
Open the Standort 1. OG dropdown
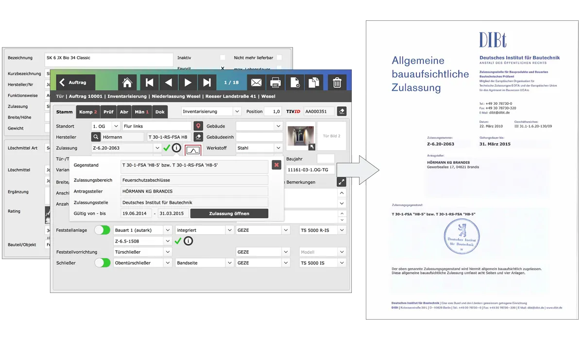(106, 126)
